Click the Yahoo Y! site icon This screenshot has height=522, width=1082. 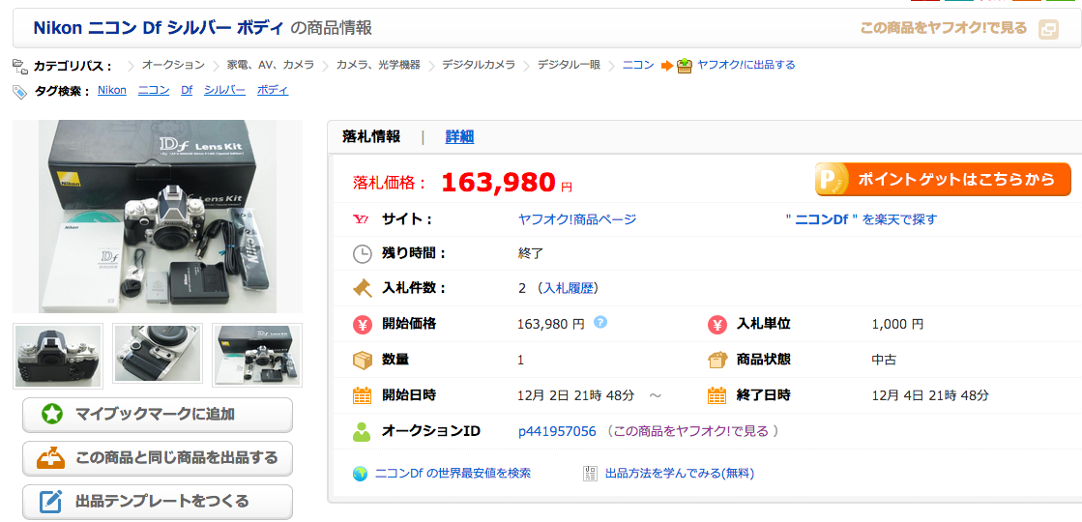click(x=361, y=219)
